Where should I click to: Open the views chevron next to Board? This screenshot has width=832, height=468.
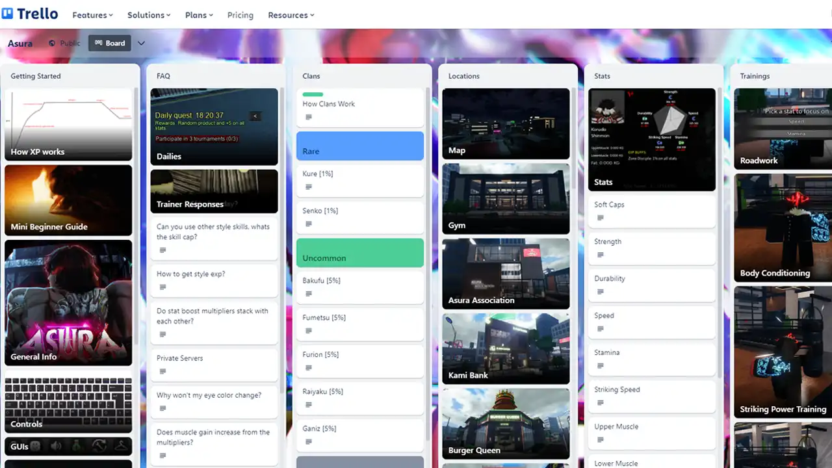(x=141, y=44)
